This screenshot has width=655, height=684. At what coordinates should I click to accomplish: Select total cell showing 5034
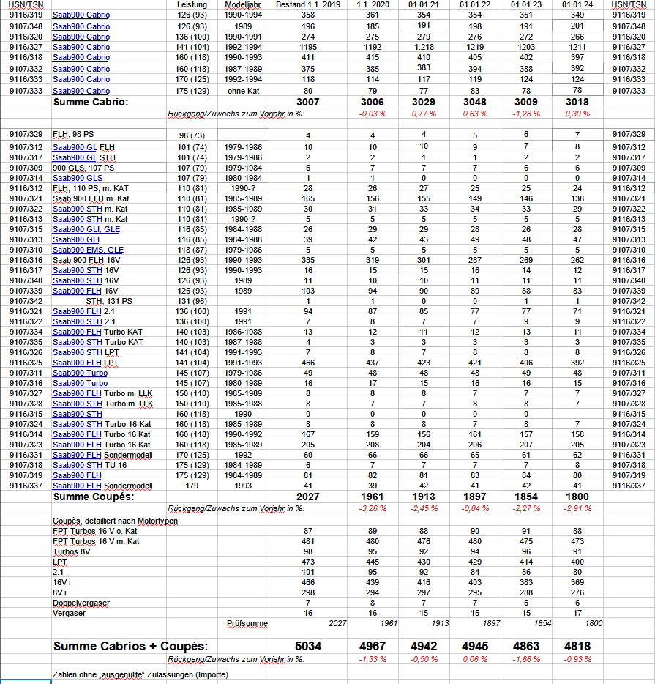tap(308, 646)
